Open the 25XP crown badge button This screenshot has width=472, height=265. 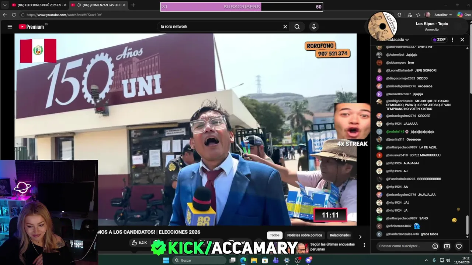[x=439, y=39]
